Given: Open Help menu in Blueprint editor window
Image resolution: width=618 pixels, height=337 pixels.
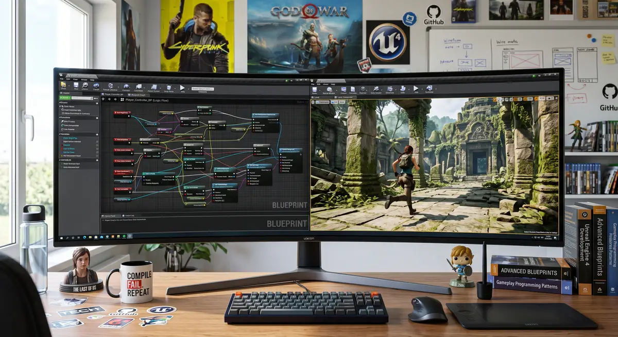Looking at the screenshot, I should [92, 80].
